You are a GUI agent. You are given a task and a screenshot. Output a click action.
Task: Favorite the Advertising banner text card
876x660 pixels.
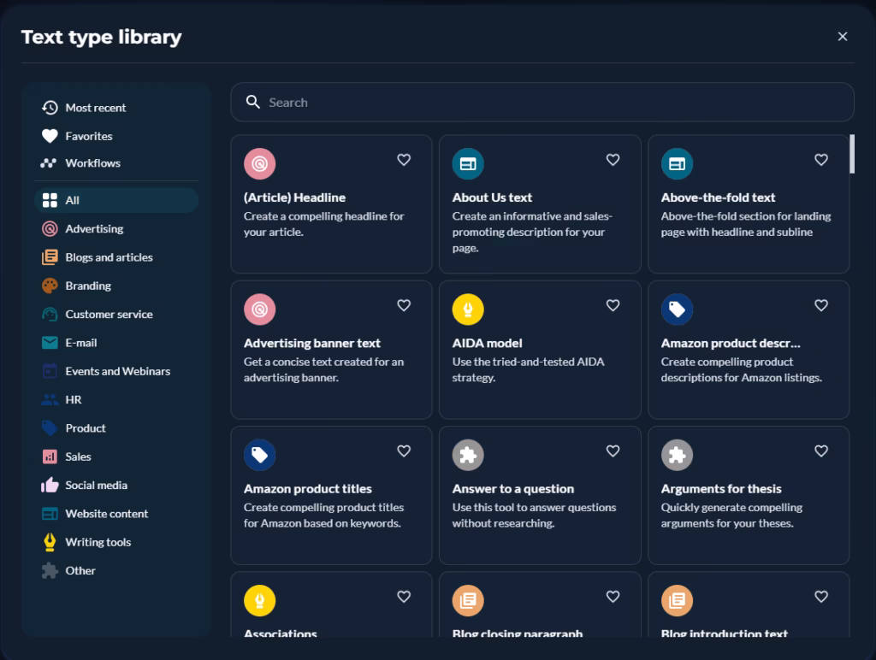coord(404,305)
